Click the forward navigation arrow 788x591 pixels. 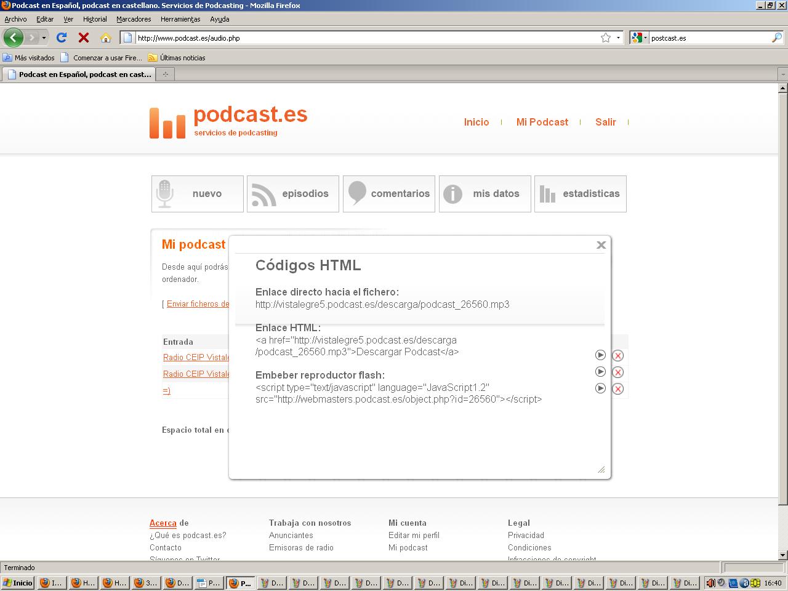point(31,38)
